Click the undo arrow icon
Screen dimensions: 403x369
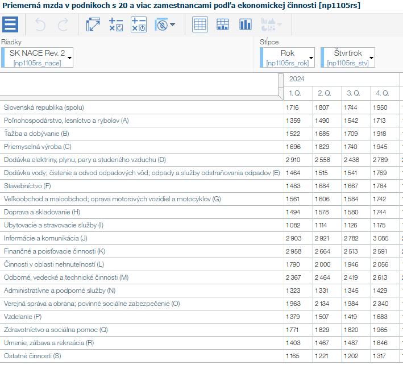click(x=40, y=24)
